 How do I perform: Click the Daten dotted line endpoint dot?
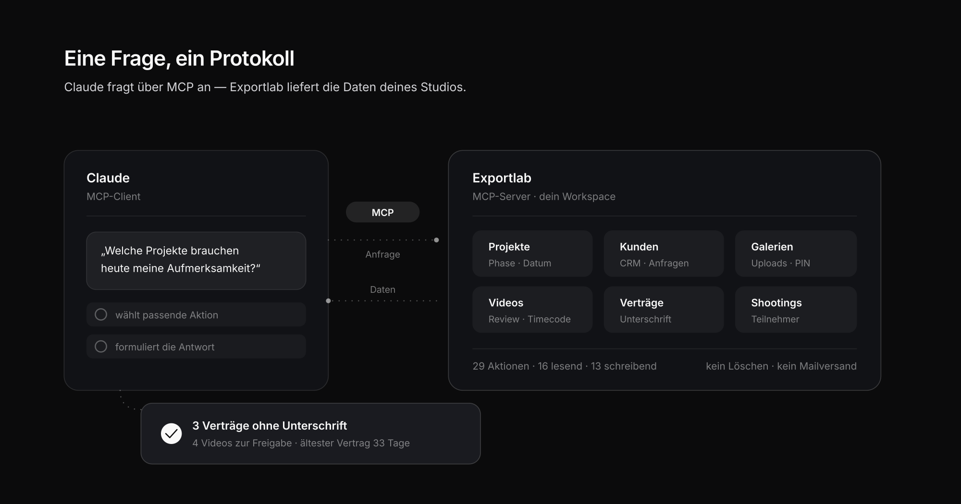click(x=329, y=301)
